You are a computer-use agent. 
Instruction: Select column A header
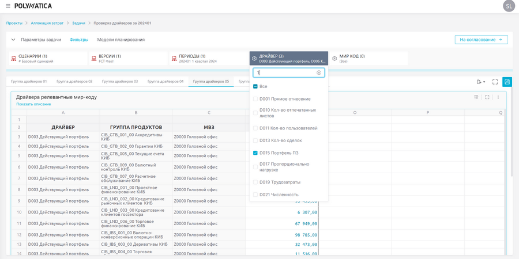(63, 113)
